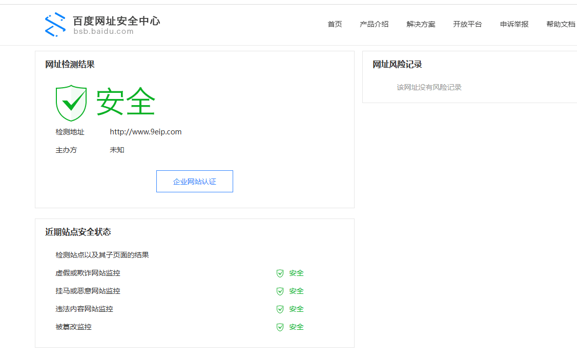Click the 虚假或欺诈网站监控 row label
Image resolution: width=577 pixels, height=358 pixels.
tap(88, 273)
